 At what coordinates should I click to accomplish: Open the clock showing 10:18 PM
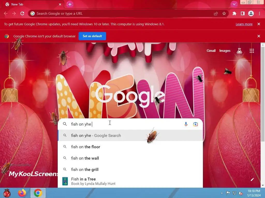point(254,193)
